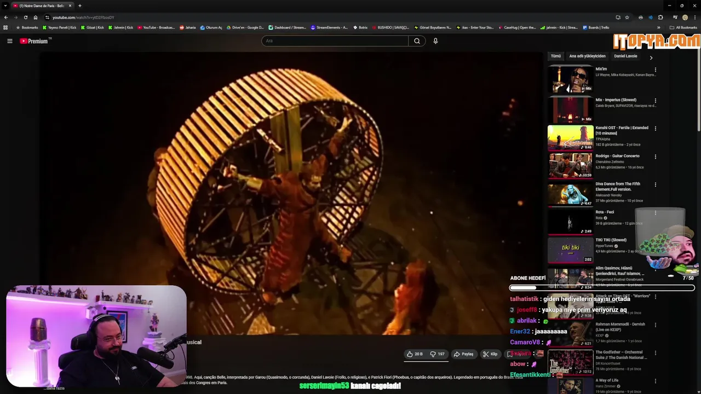Bookmark this page with star icon
The image size is (701, 394).
pos(627,18)
